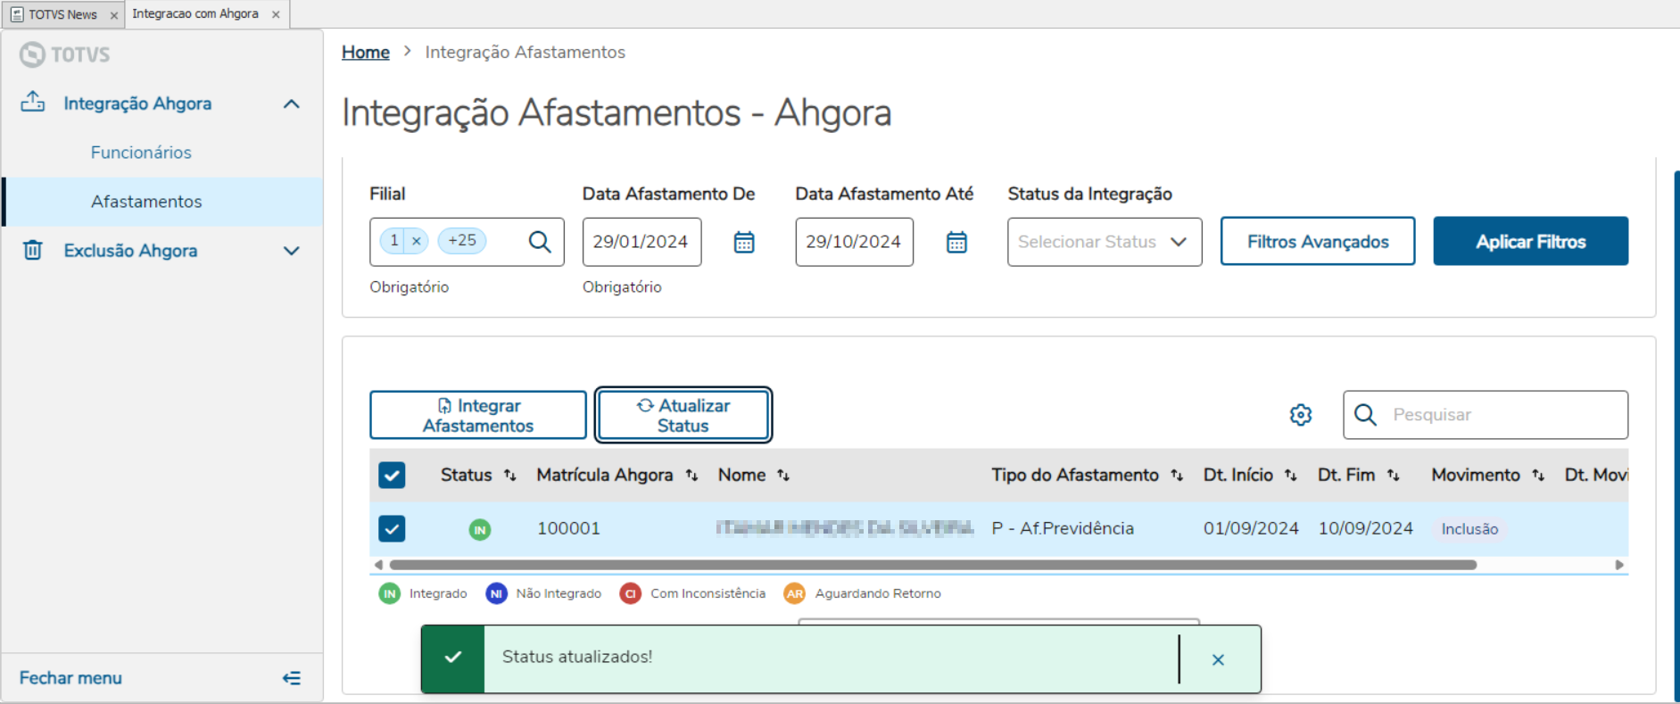Open the Selecionar Status dropdown
Viewport: 1680px width, 704px height.
click(1105, 242)
